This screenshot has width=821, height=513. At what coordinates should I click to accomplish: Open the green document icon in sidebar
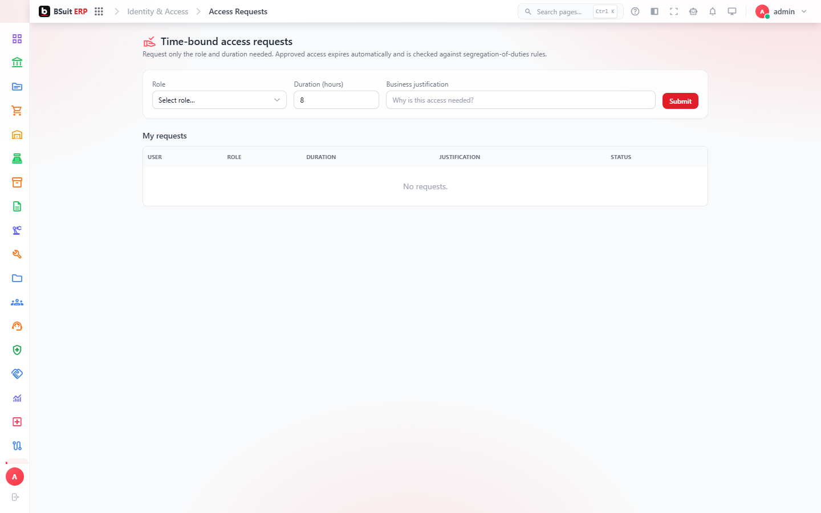click(17, 206)
